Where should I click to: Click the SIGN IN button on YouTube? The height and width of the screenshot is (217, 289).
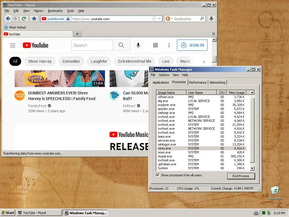click(x=192, y=45)
